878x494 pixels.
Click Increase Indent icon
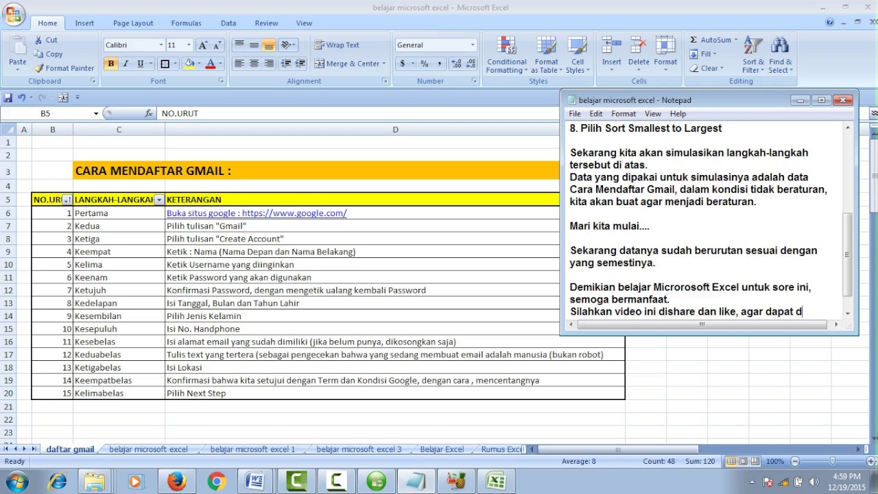point(301,64)
